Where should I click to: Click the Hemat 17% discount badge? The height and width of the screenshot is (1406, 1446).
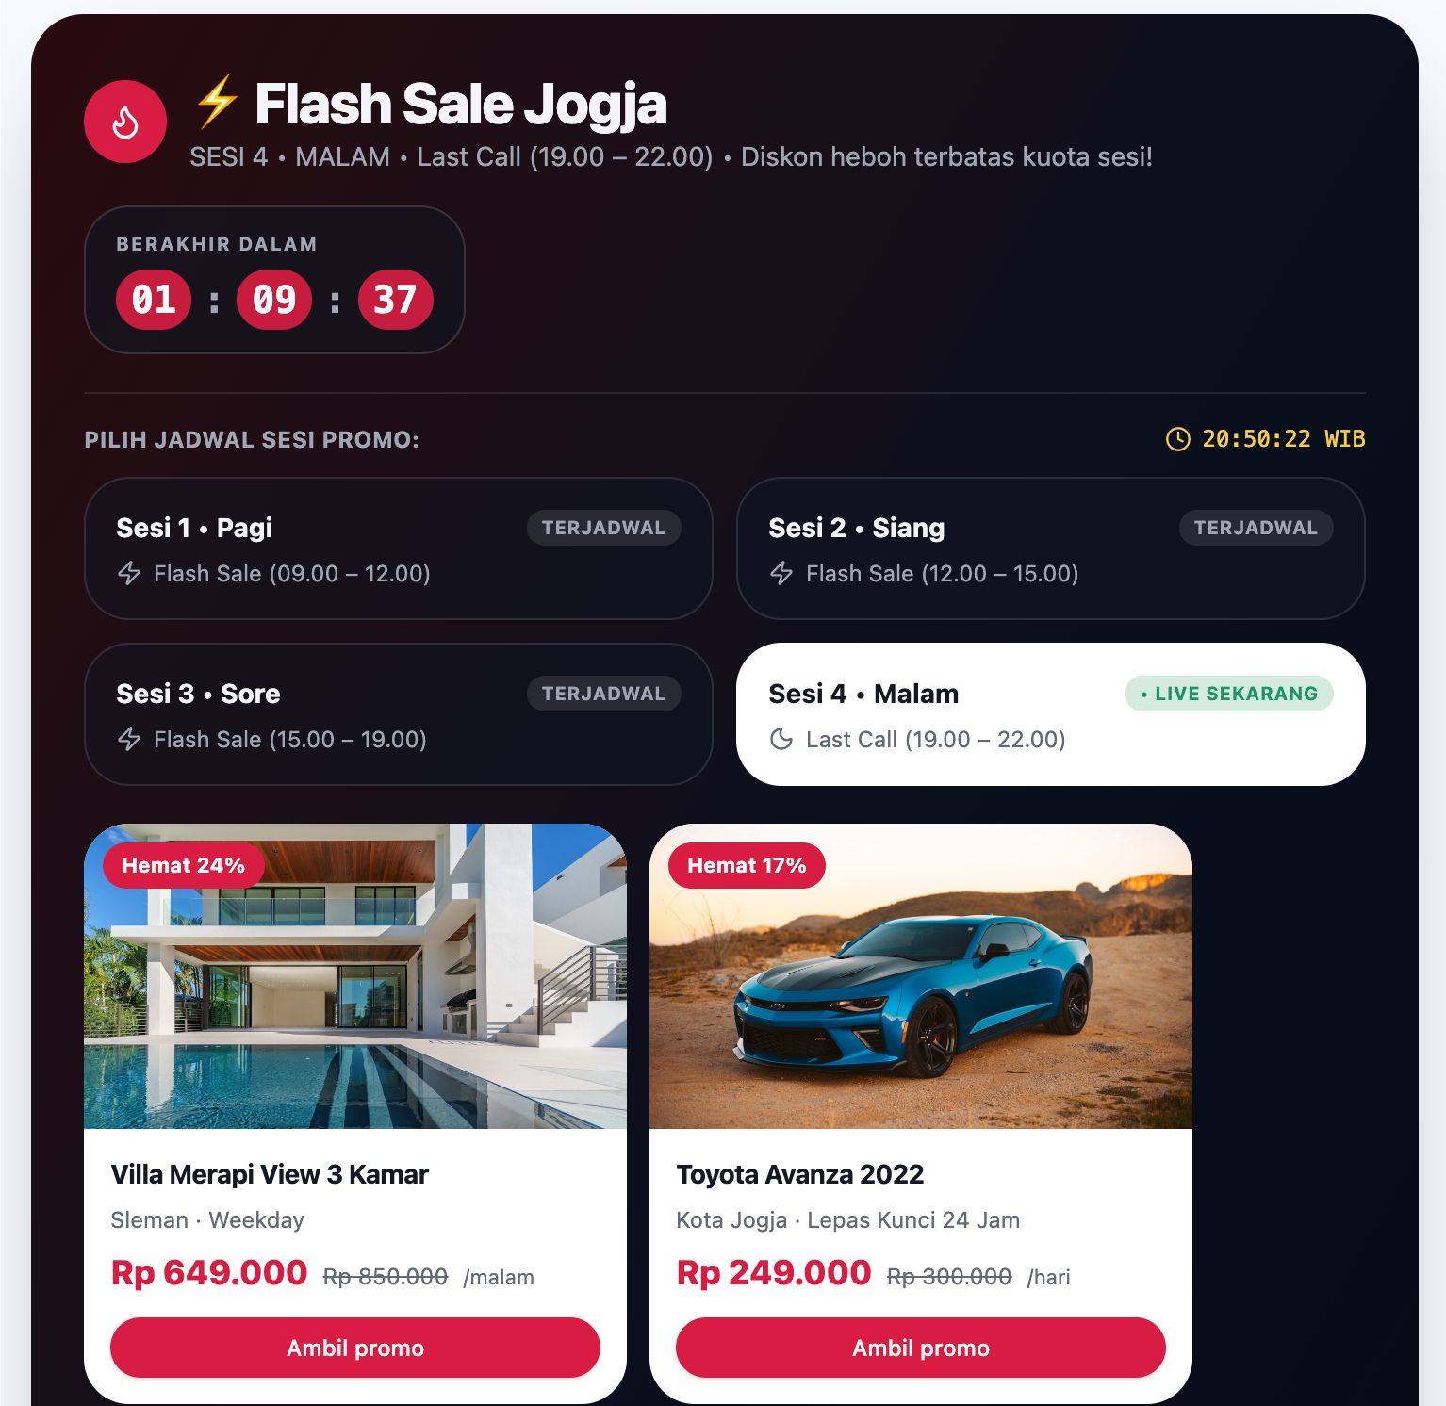pos(747,865)
